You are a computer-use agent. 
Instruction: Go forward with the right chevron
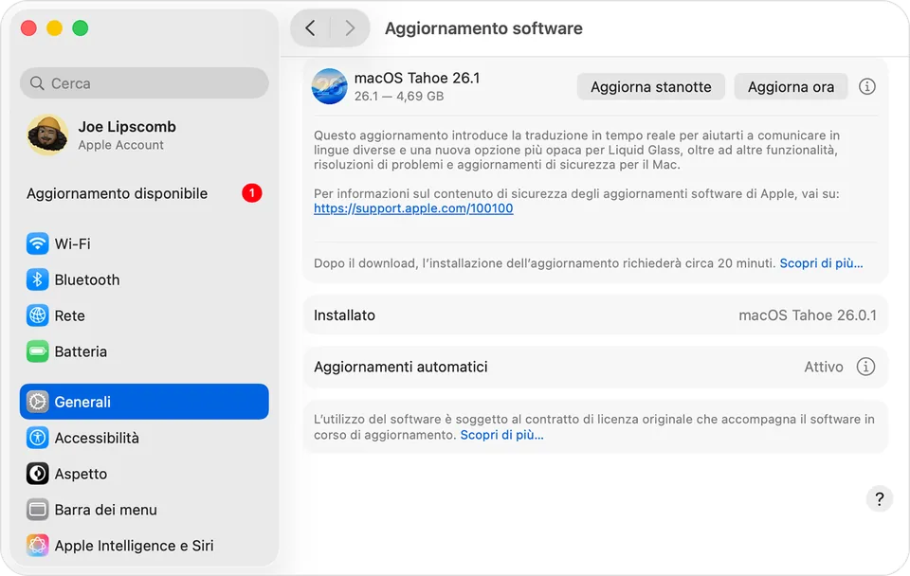click(350, 27)
